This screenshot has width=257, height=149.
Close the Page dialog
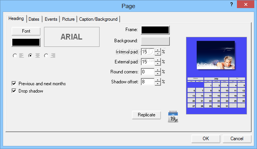[x=245, y=4]
